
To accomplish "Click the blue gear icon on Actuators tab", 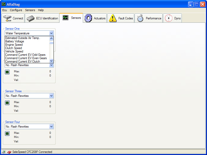I will [x=88, y=18].
